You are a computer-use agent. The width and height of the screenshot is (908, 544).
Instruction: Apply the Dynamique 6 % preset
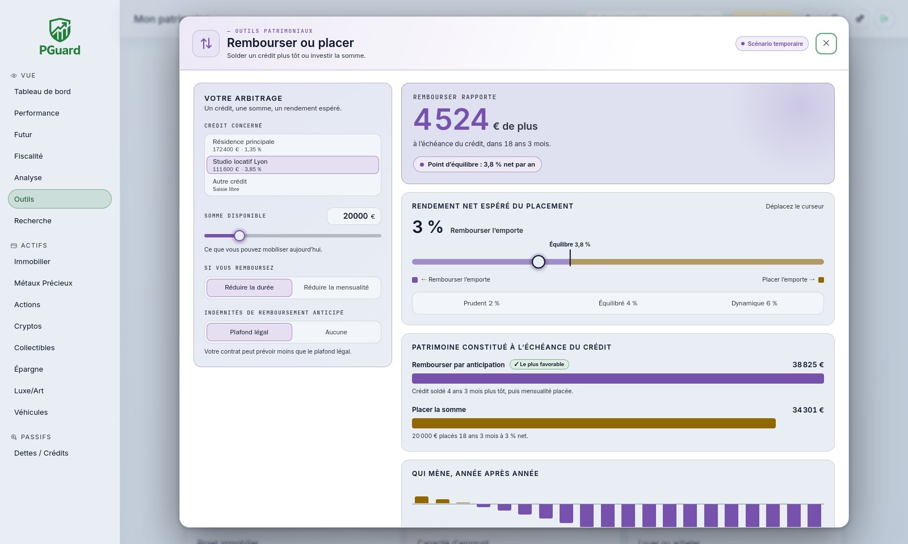coord(754,303)
